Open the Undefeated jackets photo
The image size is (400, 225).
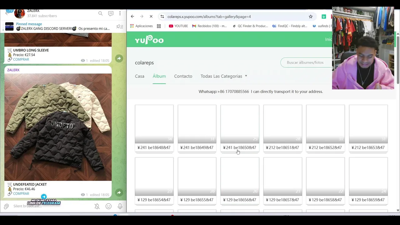point(58,127)
